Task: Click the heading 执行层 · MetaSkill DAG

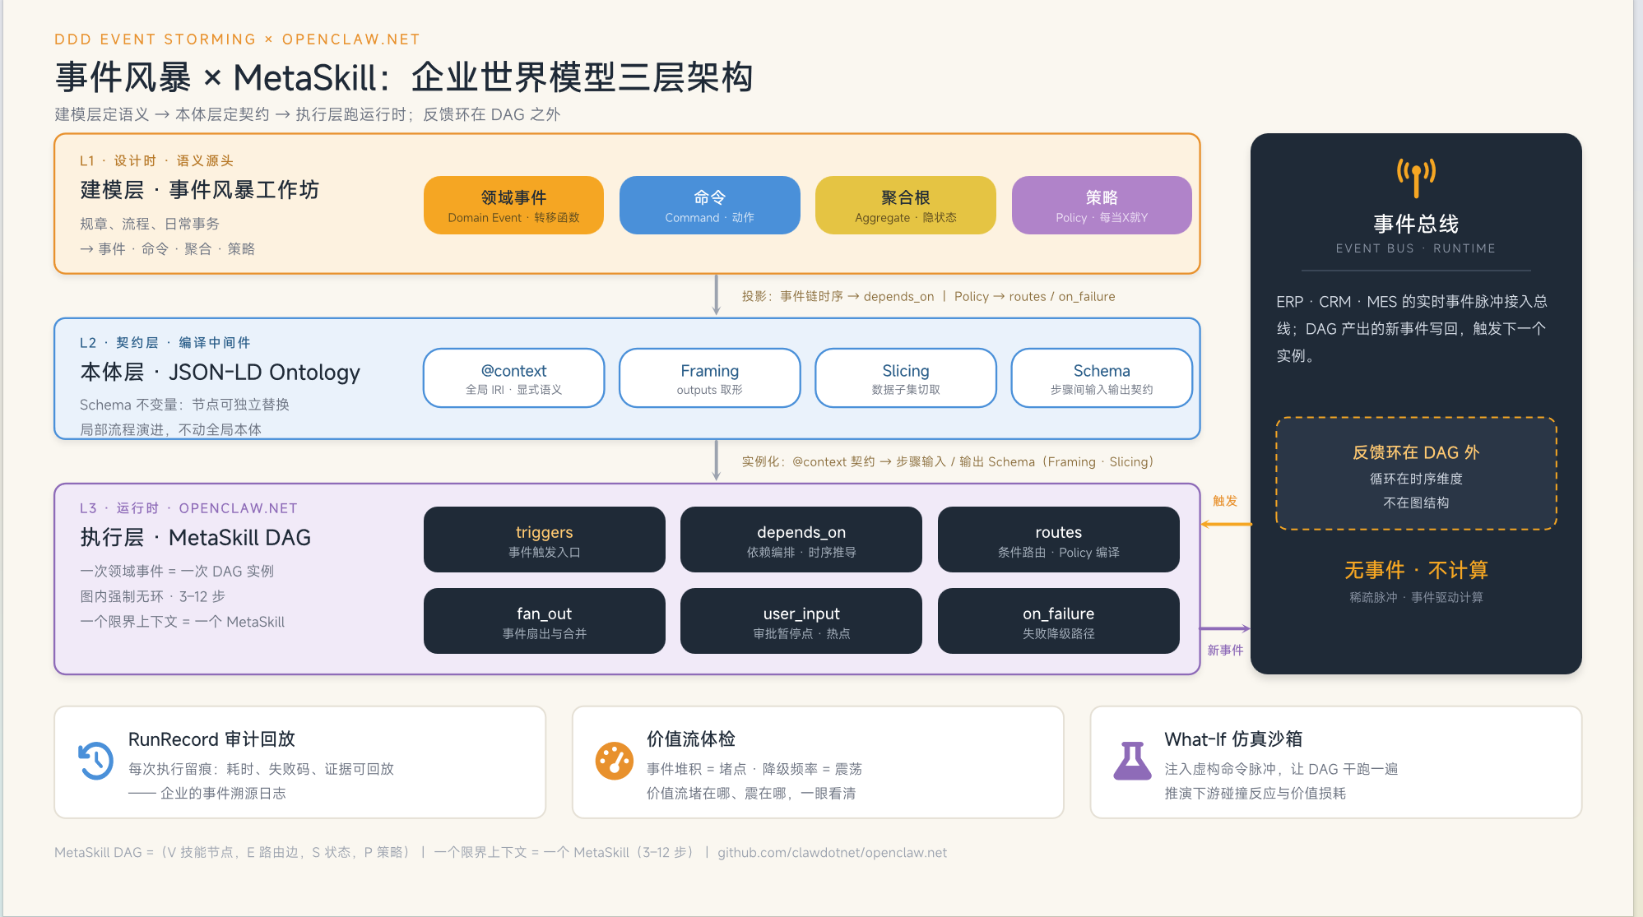Action: coord(195,538)
